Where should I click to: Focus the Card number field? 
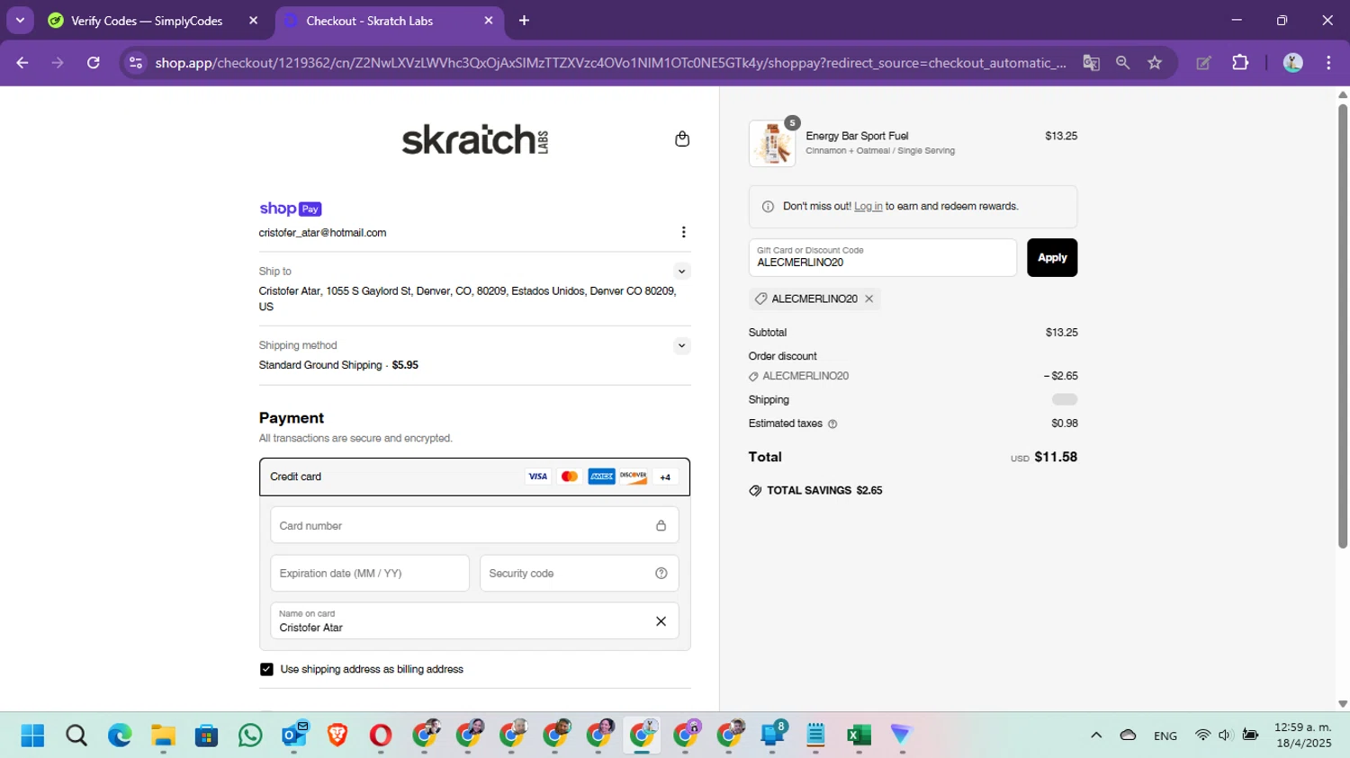474,525
